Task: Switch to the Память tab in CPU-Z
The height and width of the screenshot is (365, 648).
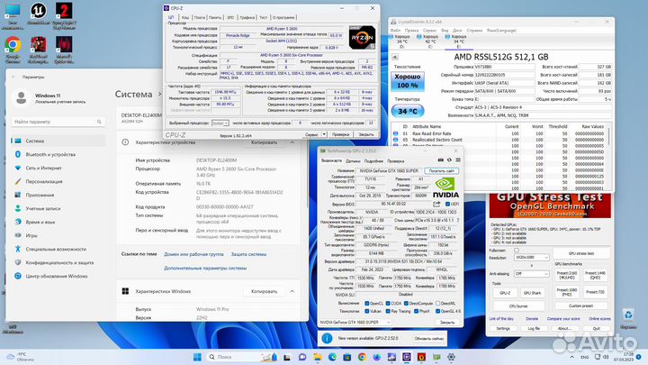Action: (x=215, y=17)
